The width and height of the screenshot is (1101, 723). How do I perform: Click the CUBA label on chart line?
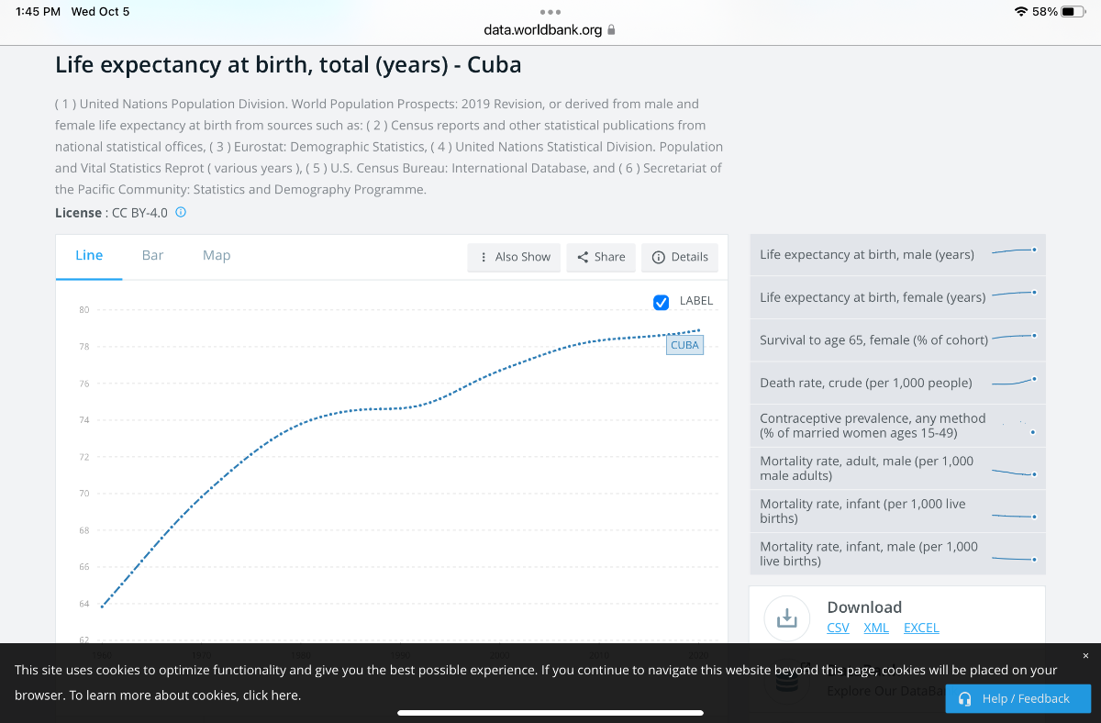coord(685,345)
